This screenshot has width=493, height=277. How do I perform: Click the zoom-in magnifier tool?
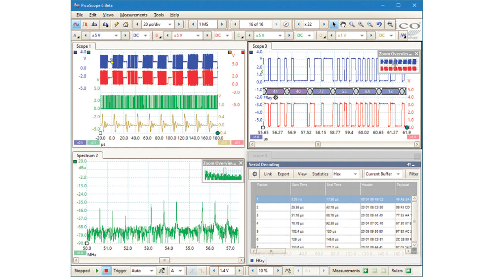(361, 24)
